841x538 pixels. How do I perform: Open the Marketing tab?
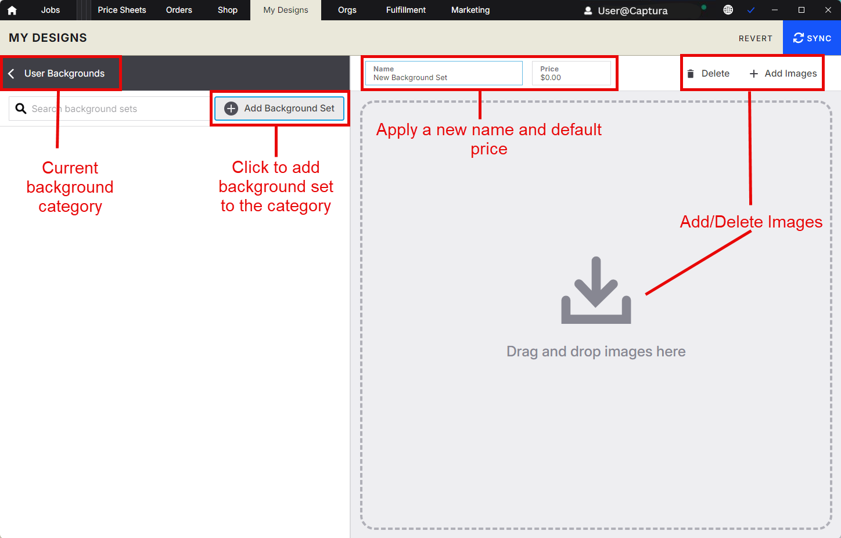click(x=470, y=10)
